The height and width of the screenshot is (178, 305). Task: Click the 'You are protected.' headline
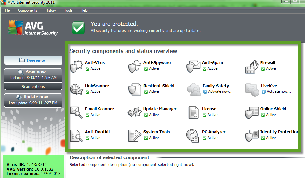coord(114,24)
